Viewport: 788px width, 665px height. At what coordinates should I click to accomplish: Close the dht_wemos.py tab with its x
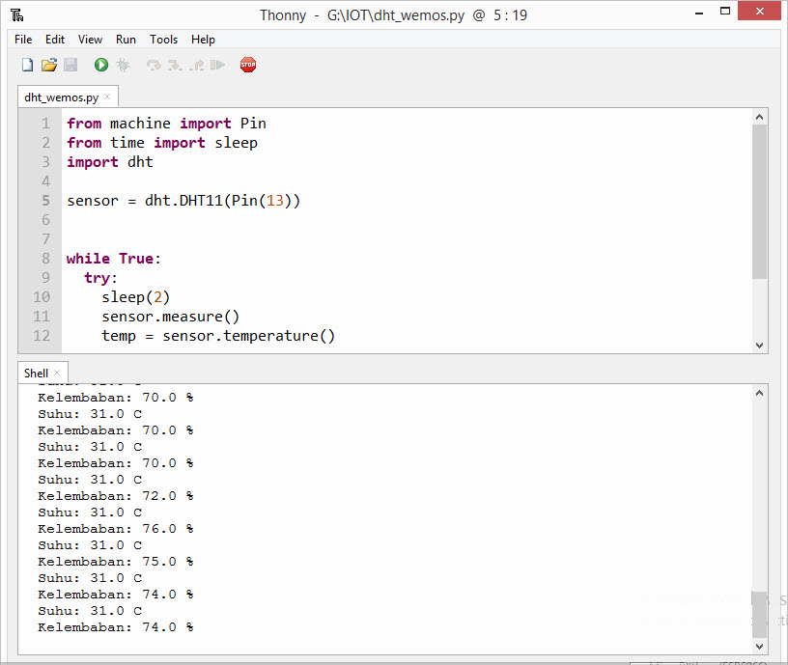(106, 97)
